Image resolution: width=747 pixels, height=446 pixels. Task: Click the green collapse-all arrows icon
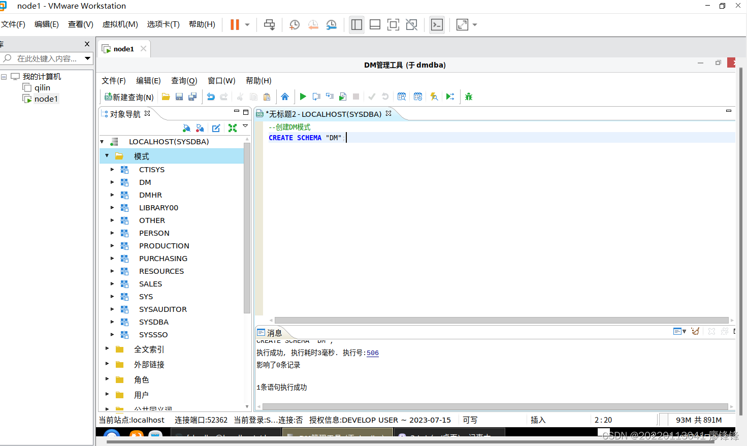point(233,128)
